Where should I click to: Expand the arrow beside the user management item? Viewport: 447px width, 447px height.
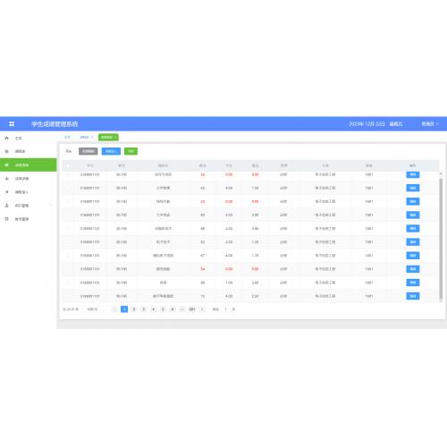tap(50, 205)
